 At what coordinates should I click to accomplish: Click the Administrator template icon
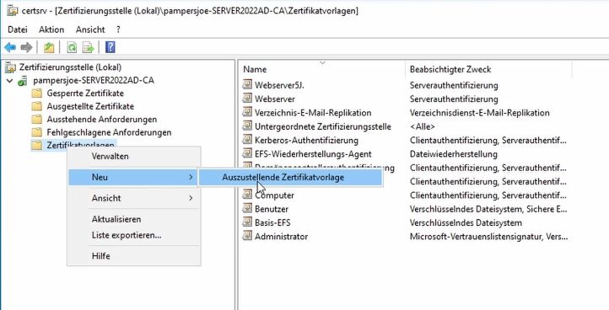click(247, 236)
